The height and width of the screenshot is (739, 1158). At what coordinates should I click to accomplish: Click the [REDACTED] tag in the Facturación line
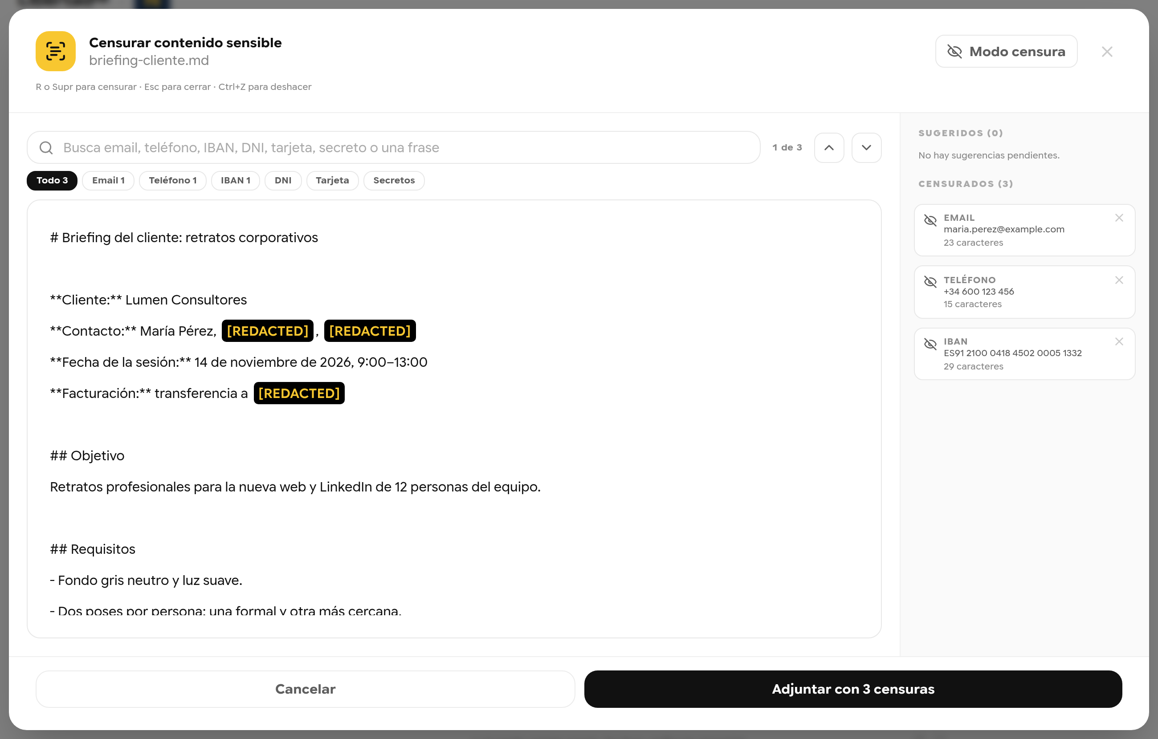299,393
